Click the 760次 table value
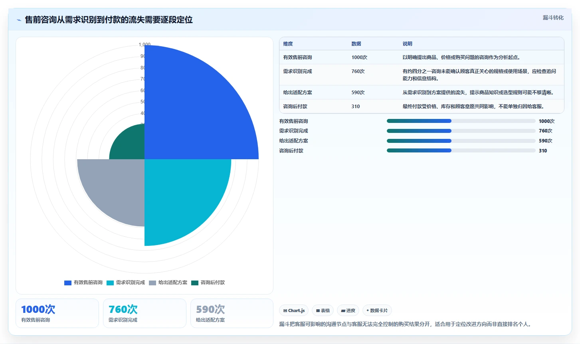Viewport: 580px width, 344px height. pyautogui.click(x=358, y=71)
